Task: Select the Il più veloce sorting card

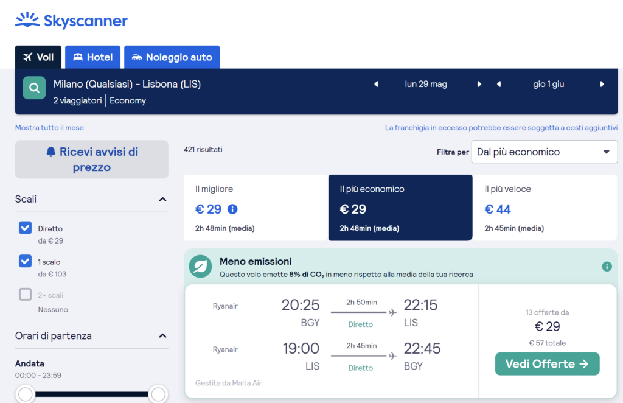Action: click(x=545, y=208)
